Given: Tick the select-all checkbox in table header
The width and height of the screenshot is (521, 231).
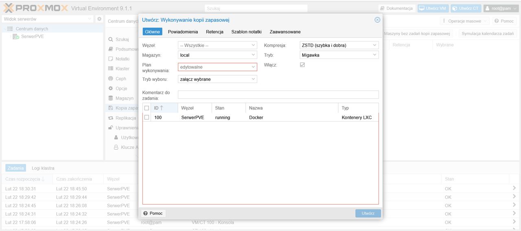Looking at the screenshot, I should tap(147, 108).
